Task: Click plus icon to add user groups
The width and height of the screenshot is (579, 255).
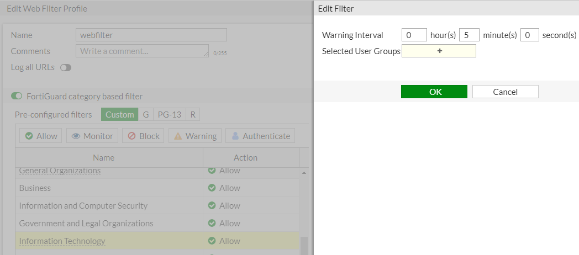Action: 439,51
